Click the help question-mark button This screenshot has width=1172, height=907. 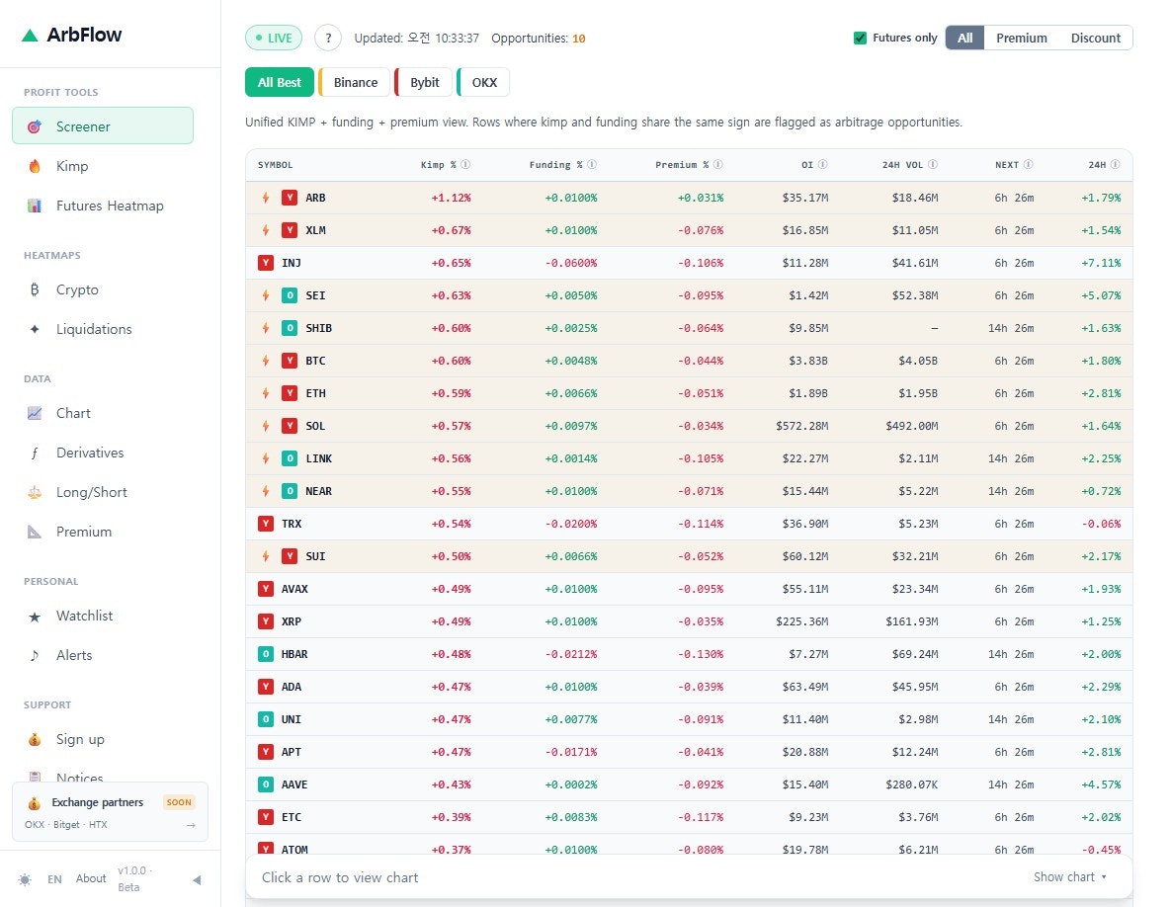pos(328,38)
